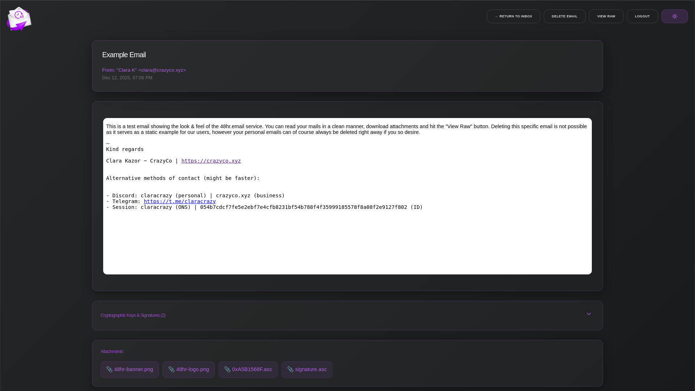Click the paperclip icon of 0xA5B1568F.asc
Image resolution: width=695 pixels, height=391 pixels.
tap(227, 369)
